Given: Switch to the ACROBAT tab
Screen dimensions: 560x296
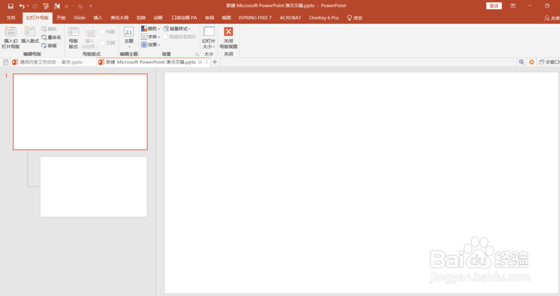Looking at the screenshot, I should [x=290, y=18].
